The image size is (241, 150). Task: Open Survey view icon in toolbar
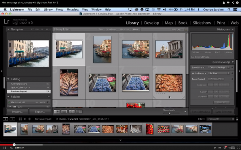pyautogui.click(x=79, y=112)
